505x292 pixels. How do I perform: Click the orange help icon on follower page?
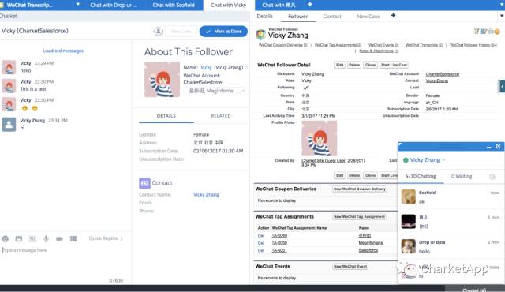[497, 32]
